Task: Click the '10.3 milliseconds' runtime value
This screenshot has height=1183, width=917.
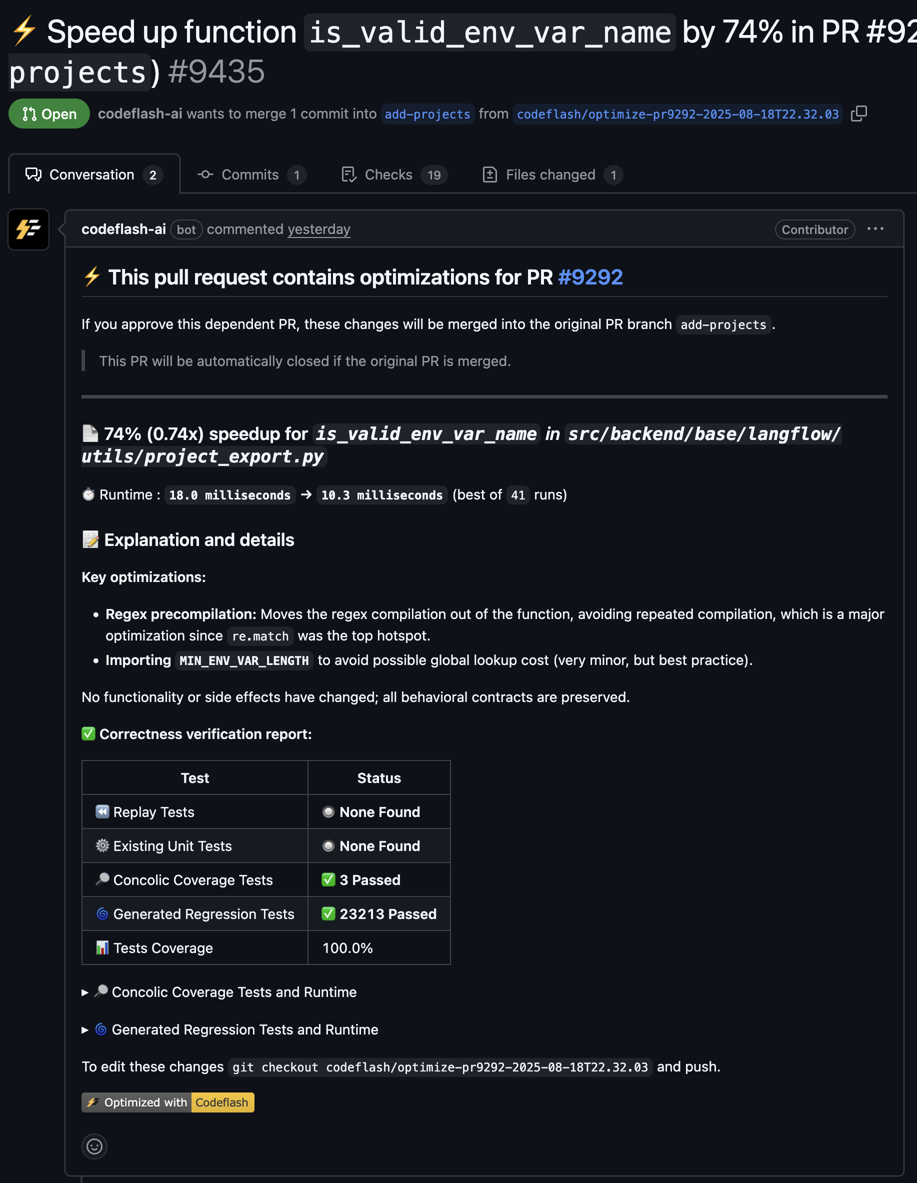Action: [x=382, y=495]
